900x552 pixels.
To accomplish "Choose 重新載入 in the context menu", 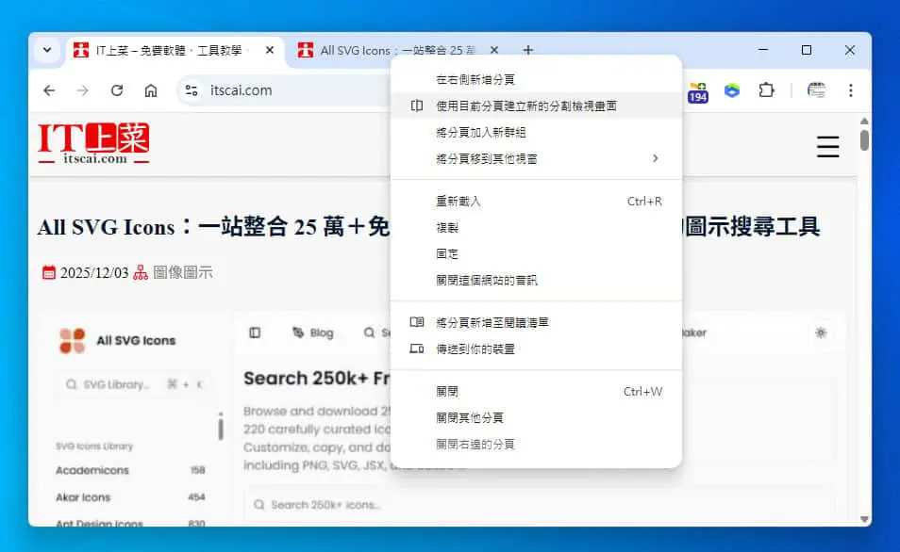I will click(536, 202).
